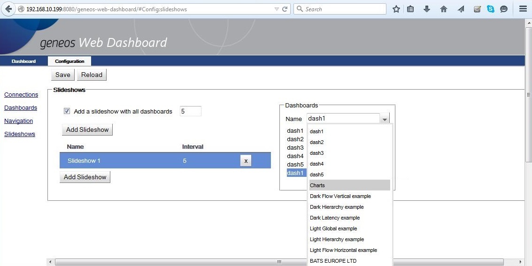Screen dimensions: 532x266
Task: Delete Slideshow 1 with the x button
Action: click(246, 161)
